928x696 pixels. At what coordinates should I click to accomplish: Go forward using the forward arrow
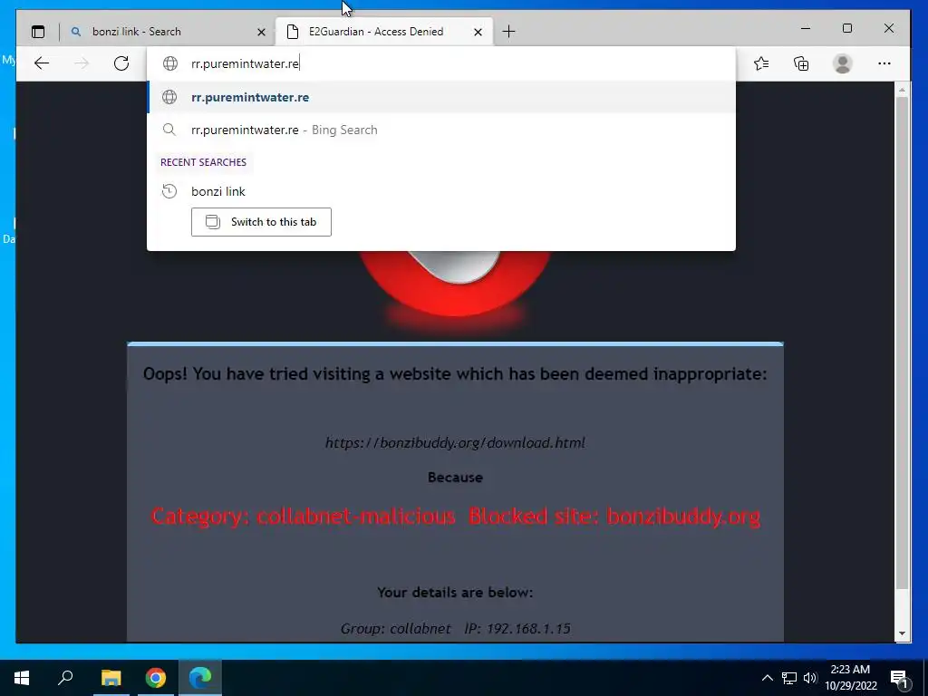click(x=81, y=63)
